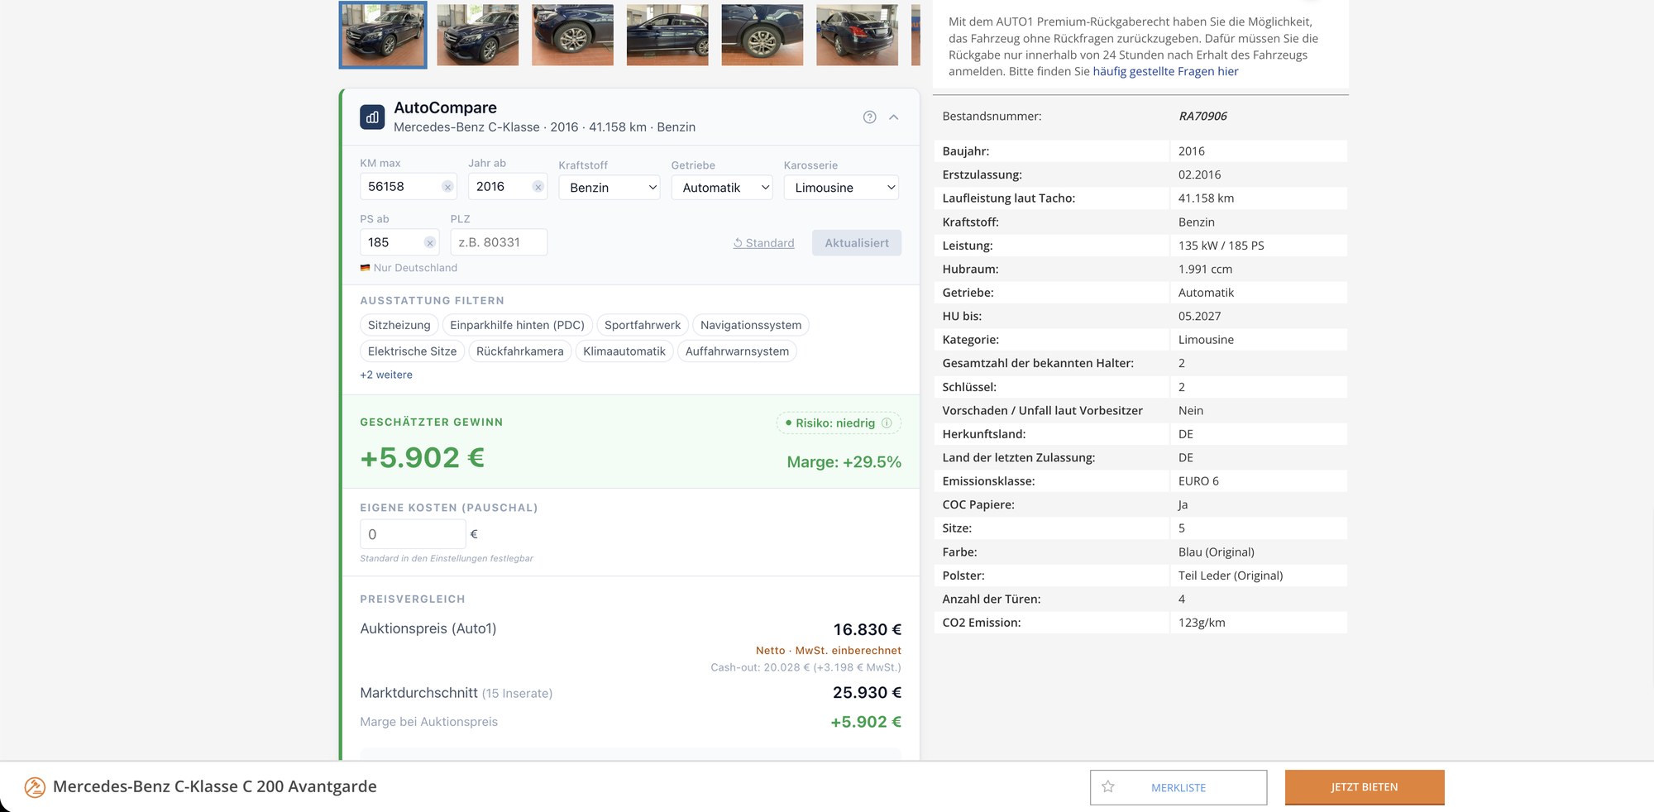Click the Farbe value Blau (Original)
Image resolution: width=1654 pixels, height=812 pixels.
[1217, 552]
